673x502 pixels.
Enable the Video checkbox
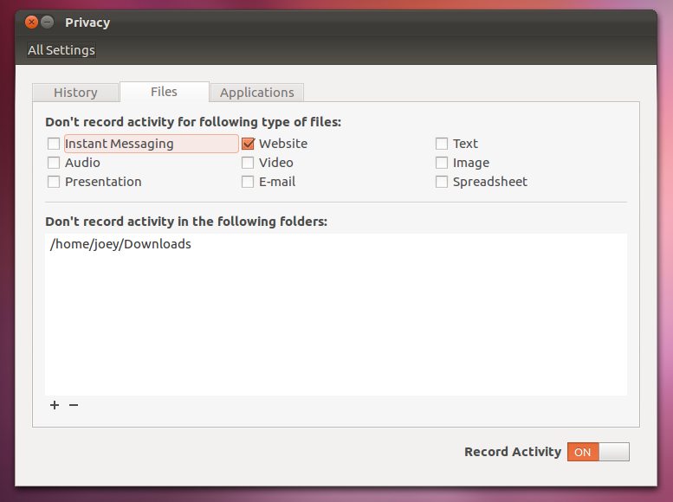pyautogui.click(x=248, y=163)
